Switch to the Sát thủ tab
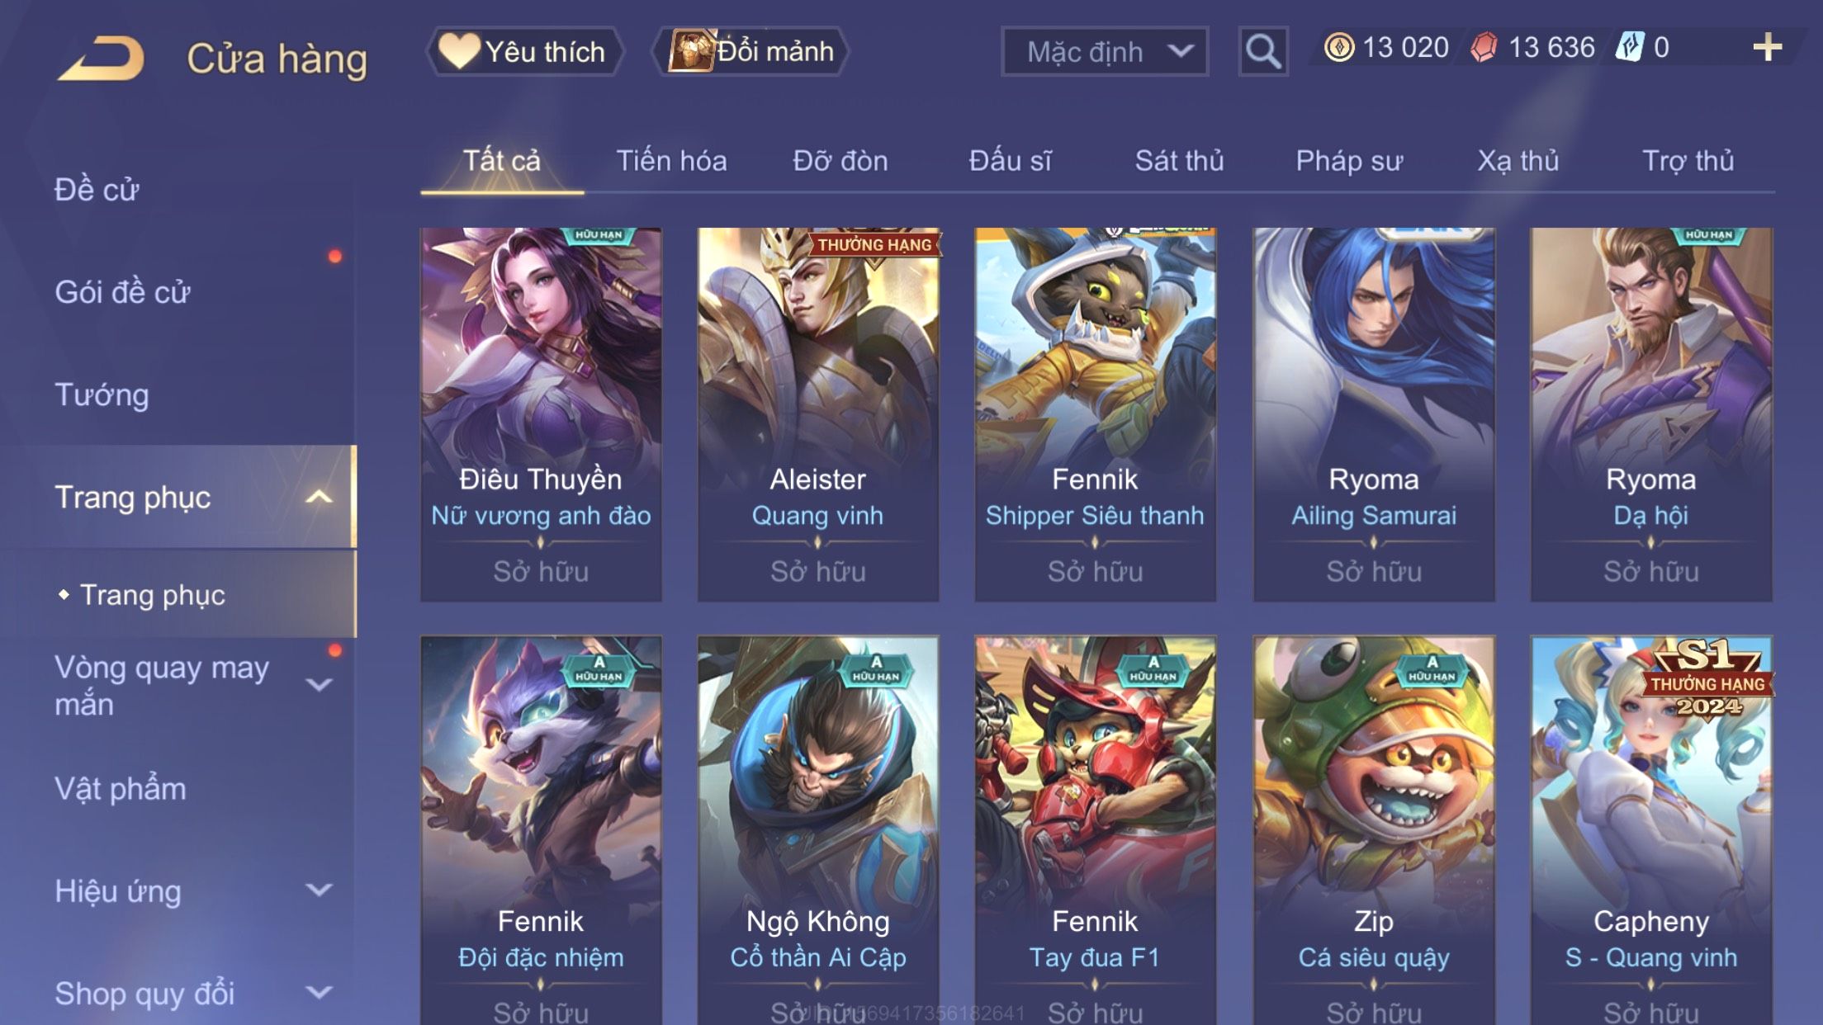 [1179, 160]
